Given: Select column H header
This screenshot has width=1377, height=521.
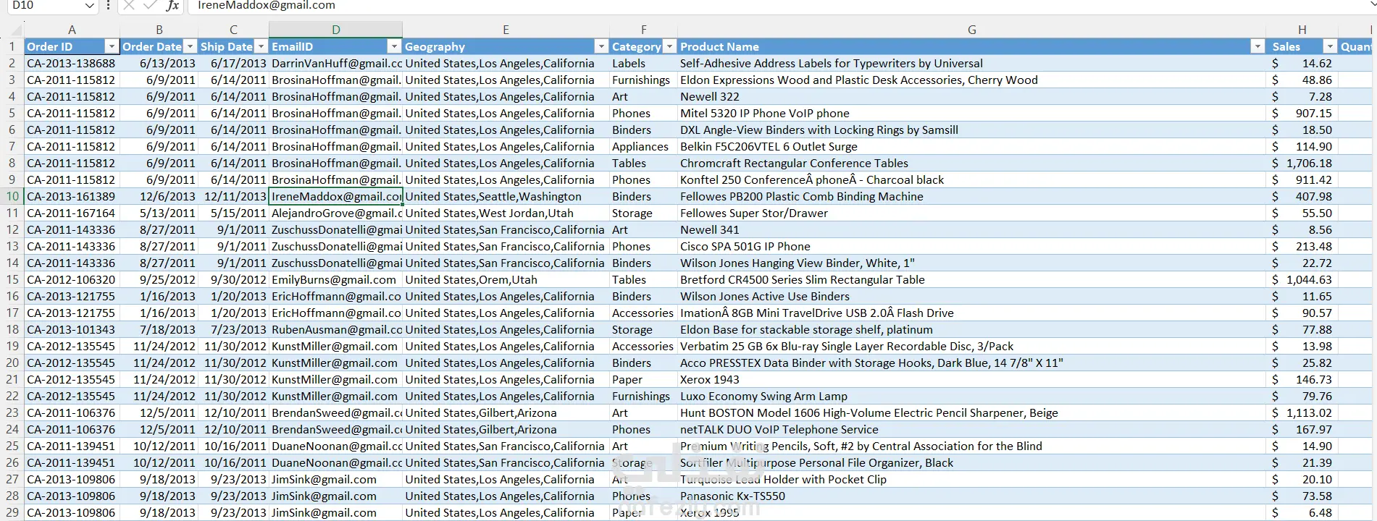Looking at the screenshot, I should click(1302, 30).
